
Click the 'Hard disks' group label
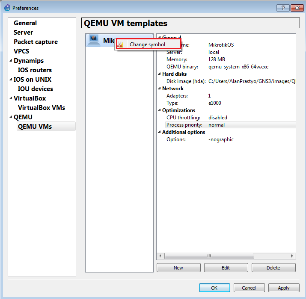pyautogui.click(x=174, y=74)
